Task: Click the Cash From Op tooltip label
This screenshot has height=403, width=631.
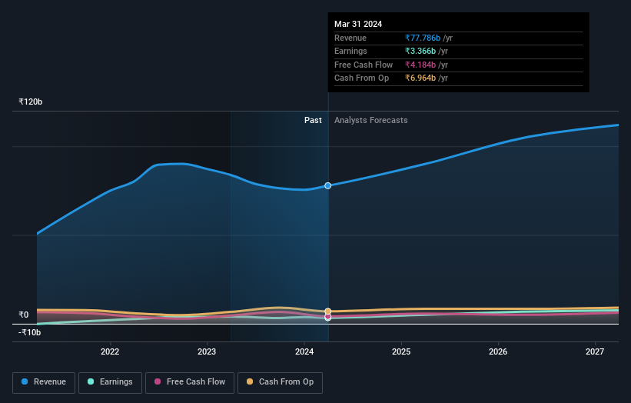Action: (361, 78)
